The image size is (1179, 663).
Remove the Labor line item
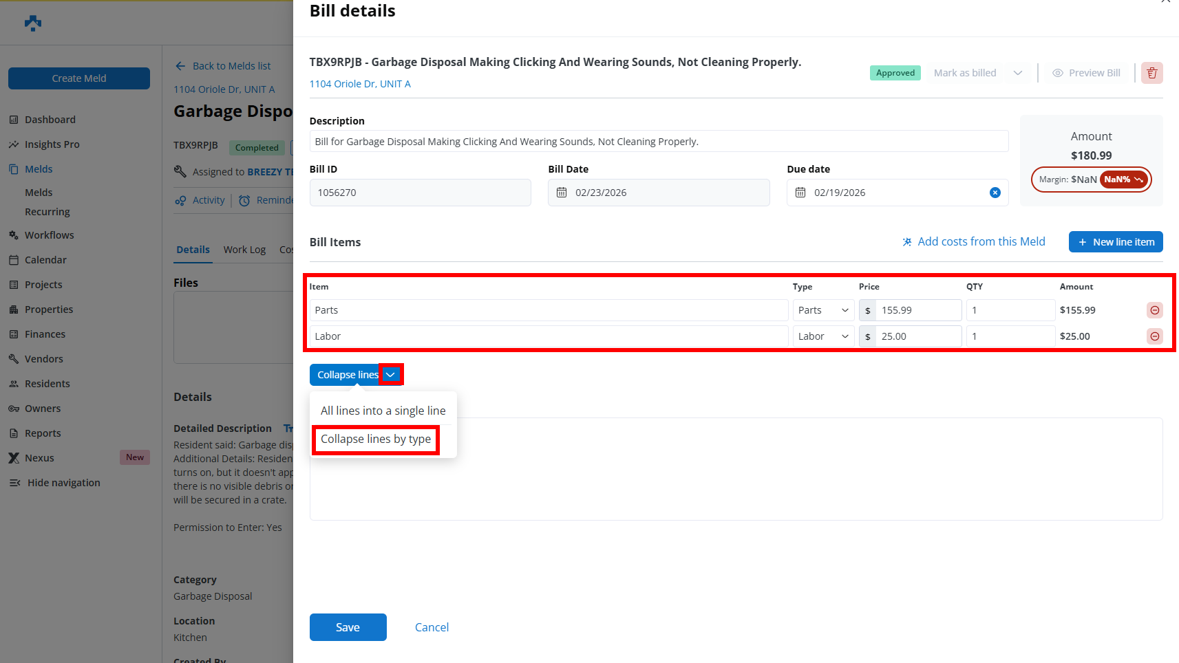click(1155, 336)
